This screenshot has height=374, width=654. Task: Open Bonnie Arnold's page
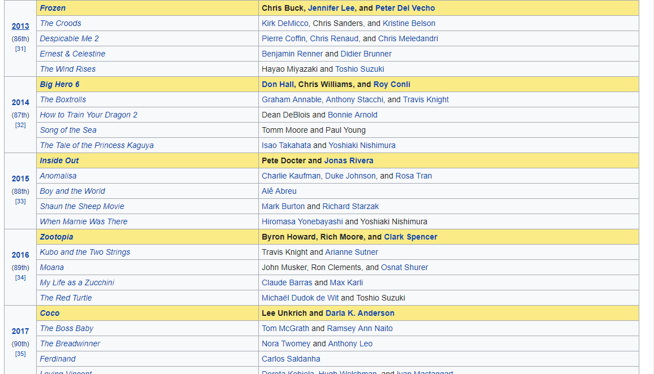[353, 115]
